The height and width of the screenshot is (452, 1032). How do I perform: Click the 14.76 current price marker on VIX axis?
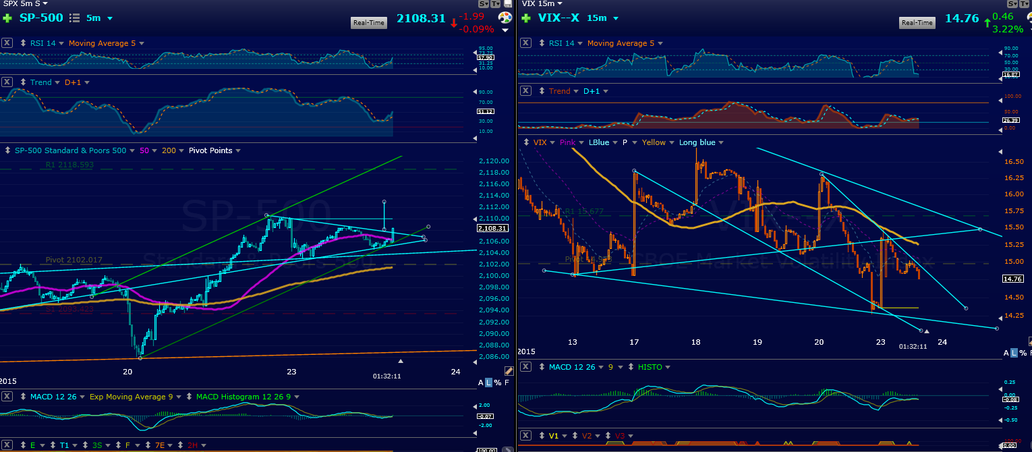[1014, 279]
